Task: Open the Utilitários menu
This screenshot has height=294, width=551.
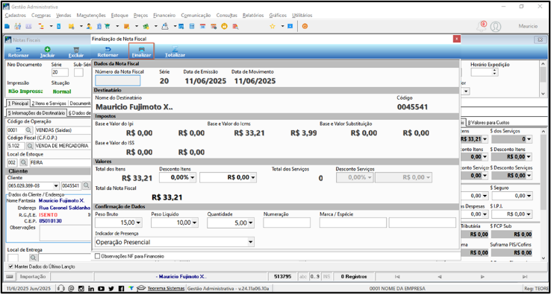Action: click(x=302, y=16)
